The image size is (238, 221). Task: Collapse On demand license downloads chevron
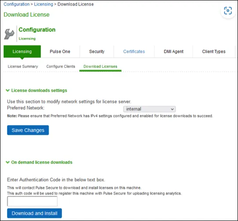click(x=7, y=162)
